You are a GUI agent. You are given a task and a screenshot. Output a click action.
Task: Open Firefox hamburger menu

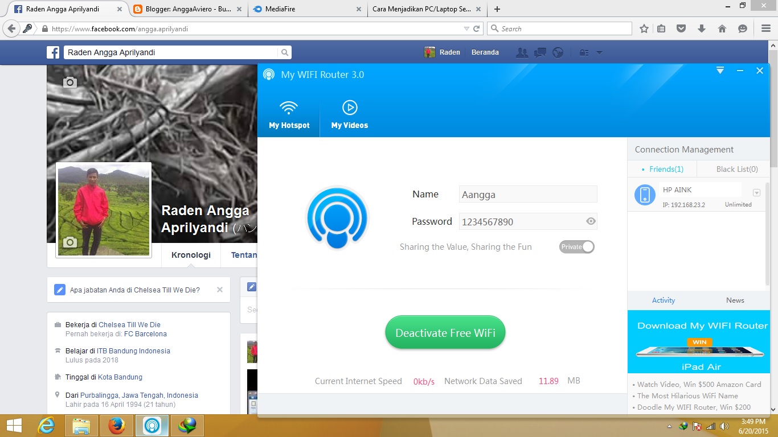point(766,28)
